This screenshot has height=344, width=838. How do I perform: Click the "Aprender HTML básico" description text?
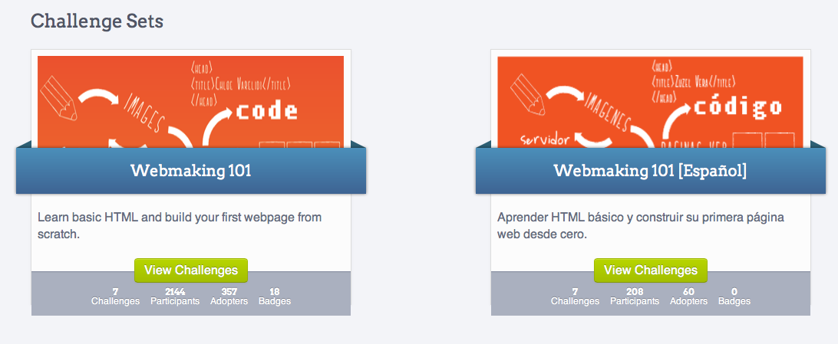click(641, 226)
